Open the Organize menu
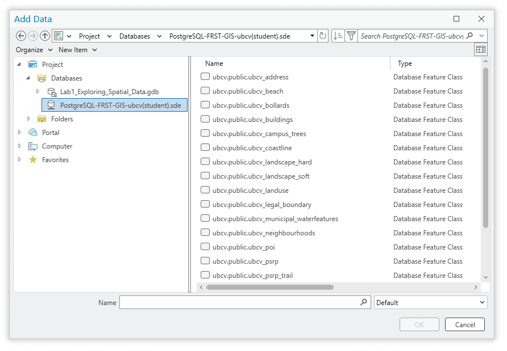The height and width of the screenshot is (351, 507). (x=34, y=50)
